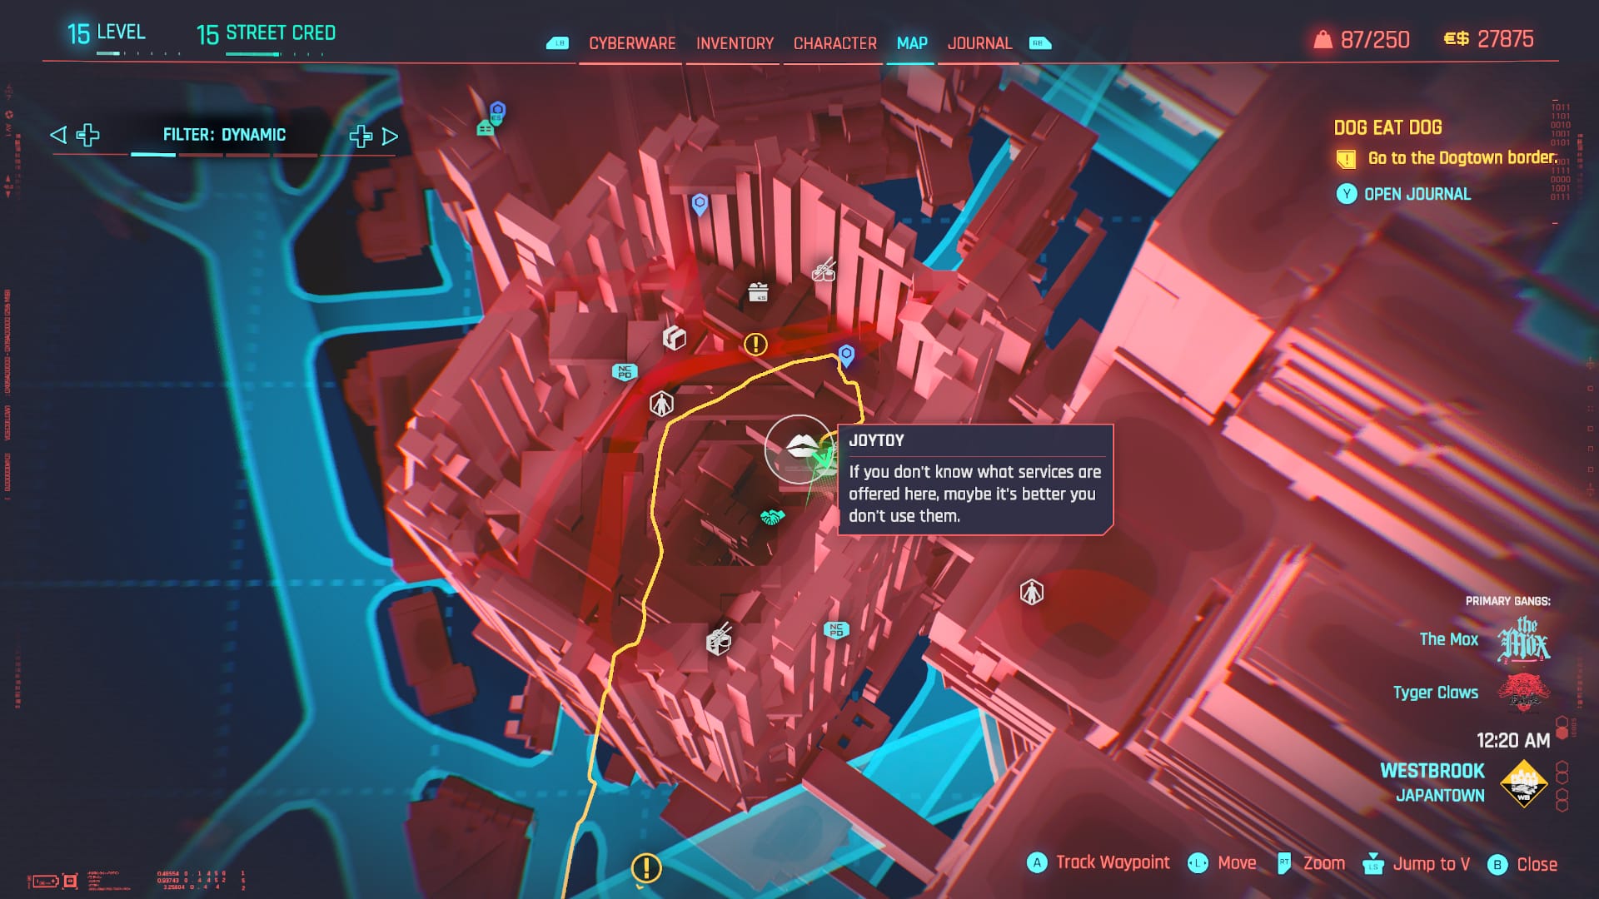1599x899 pixels.
Task: Click Open Journal
Action: tap(1416, 194)
